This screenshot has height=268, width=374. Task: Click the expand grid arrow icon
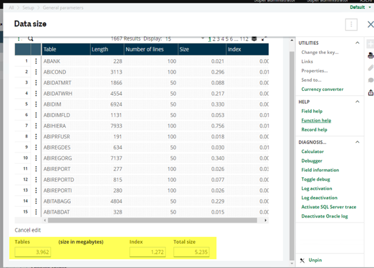click(264, 39)
